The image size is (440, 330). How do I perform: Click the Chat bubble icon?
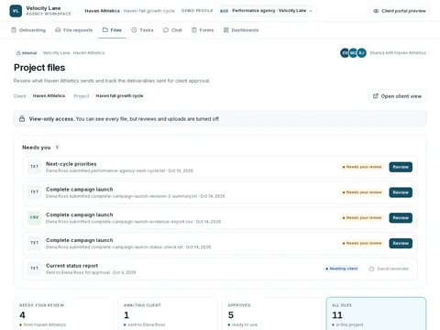tap(166, 30)
